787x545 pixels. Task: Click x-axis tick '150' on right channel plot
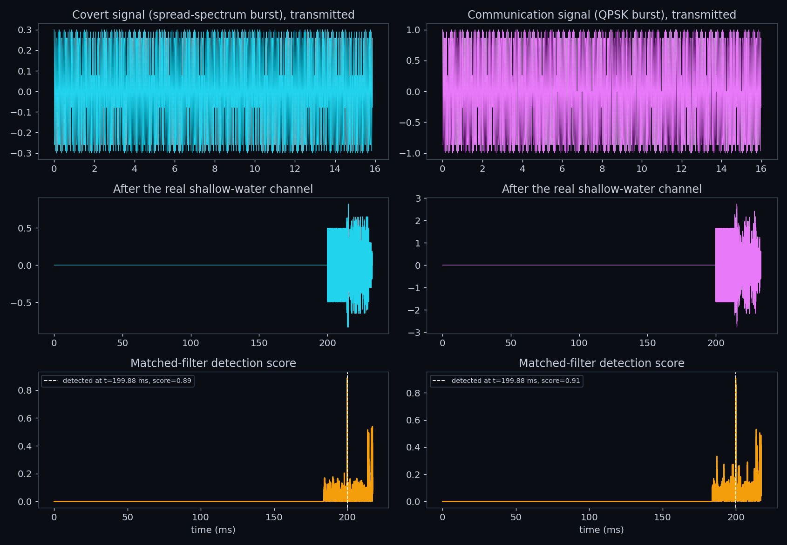(x=647, y=343)
